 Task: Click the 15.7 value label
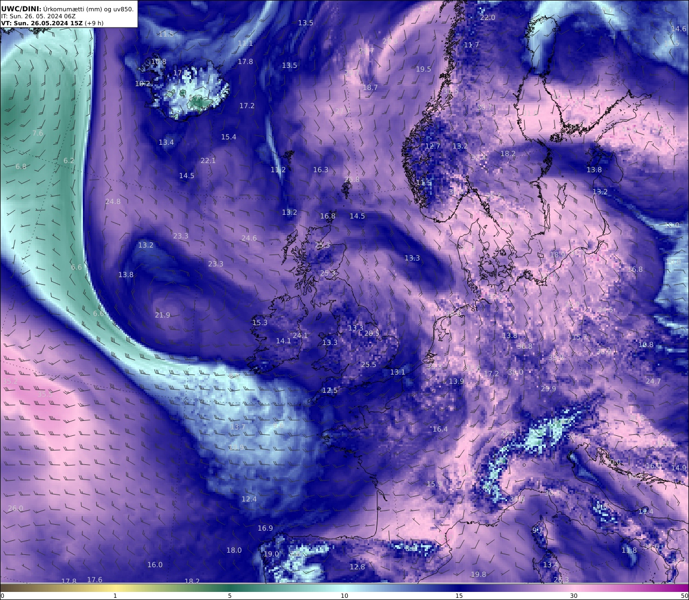[x=579, y=337]
